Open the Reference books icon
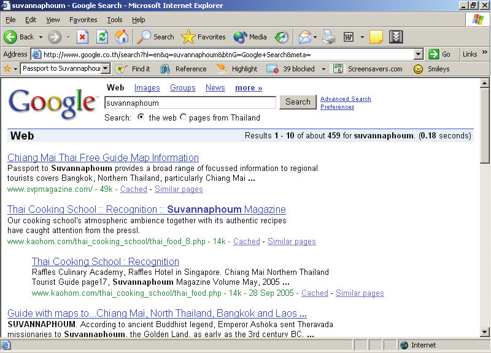 (x=165, y=69)
